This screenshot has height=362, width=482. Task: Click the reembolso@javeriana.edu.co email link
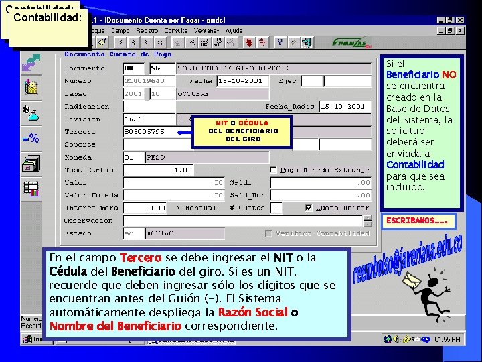coord(407,260)
